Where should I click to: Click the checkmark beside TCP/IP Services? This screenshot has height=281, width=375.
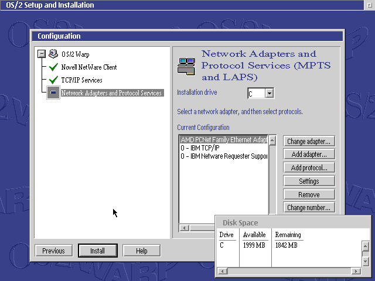(x=53, y=80)
